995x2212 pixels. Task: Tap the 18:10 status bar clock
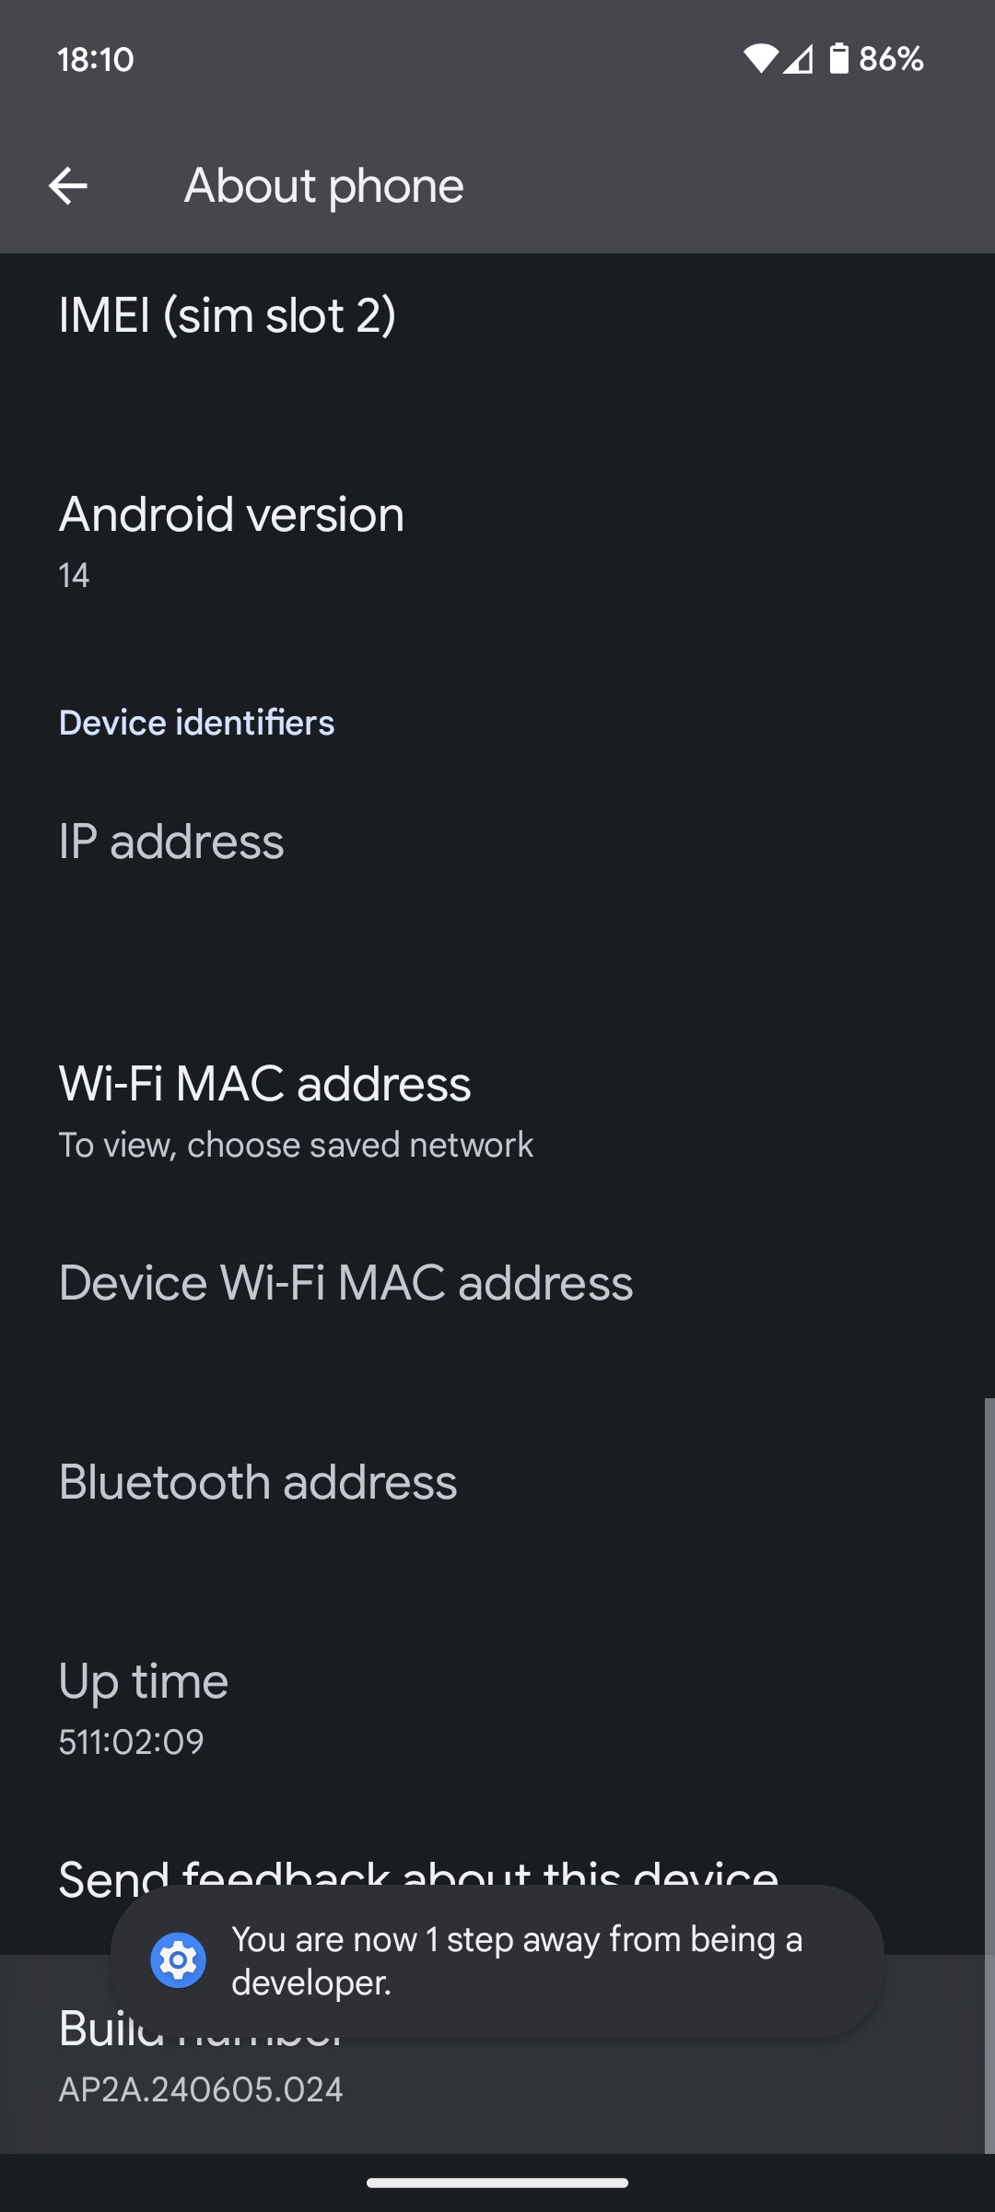coord(96,59)
